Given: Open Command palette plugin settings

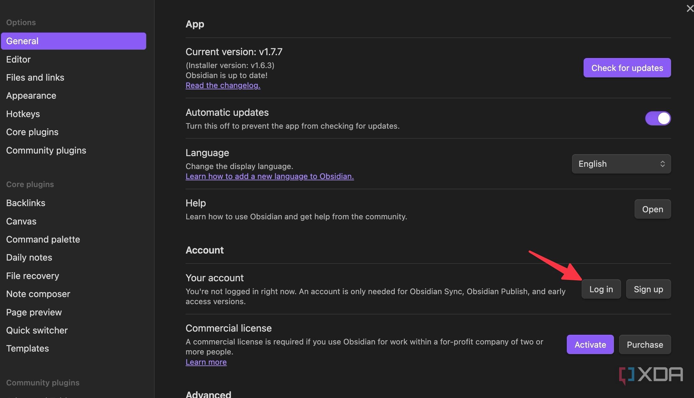Looking at the screenshot, I should (x=43, y=239).
